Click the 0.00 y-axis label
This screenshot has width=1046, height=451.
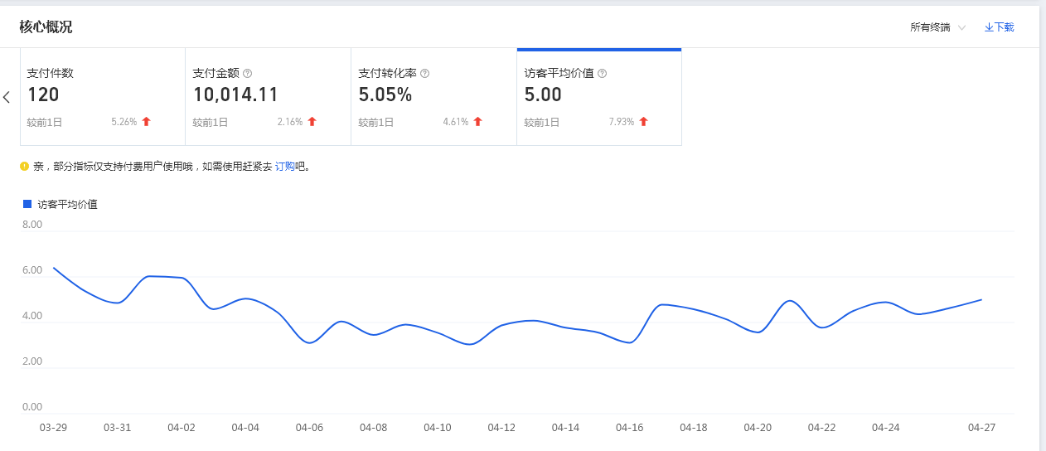[32, 407]
